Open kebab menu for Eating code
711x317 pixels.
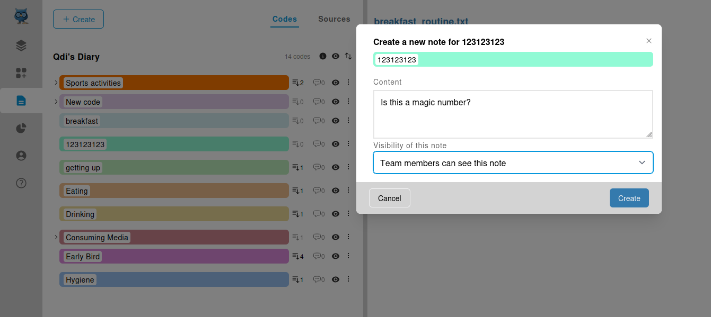348,191
